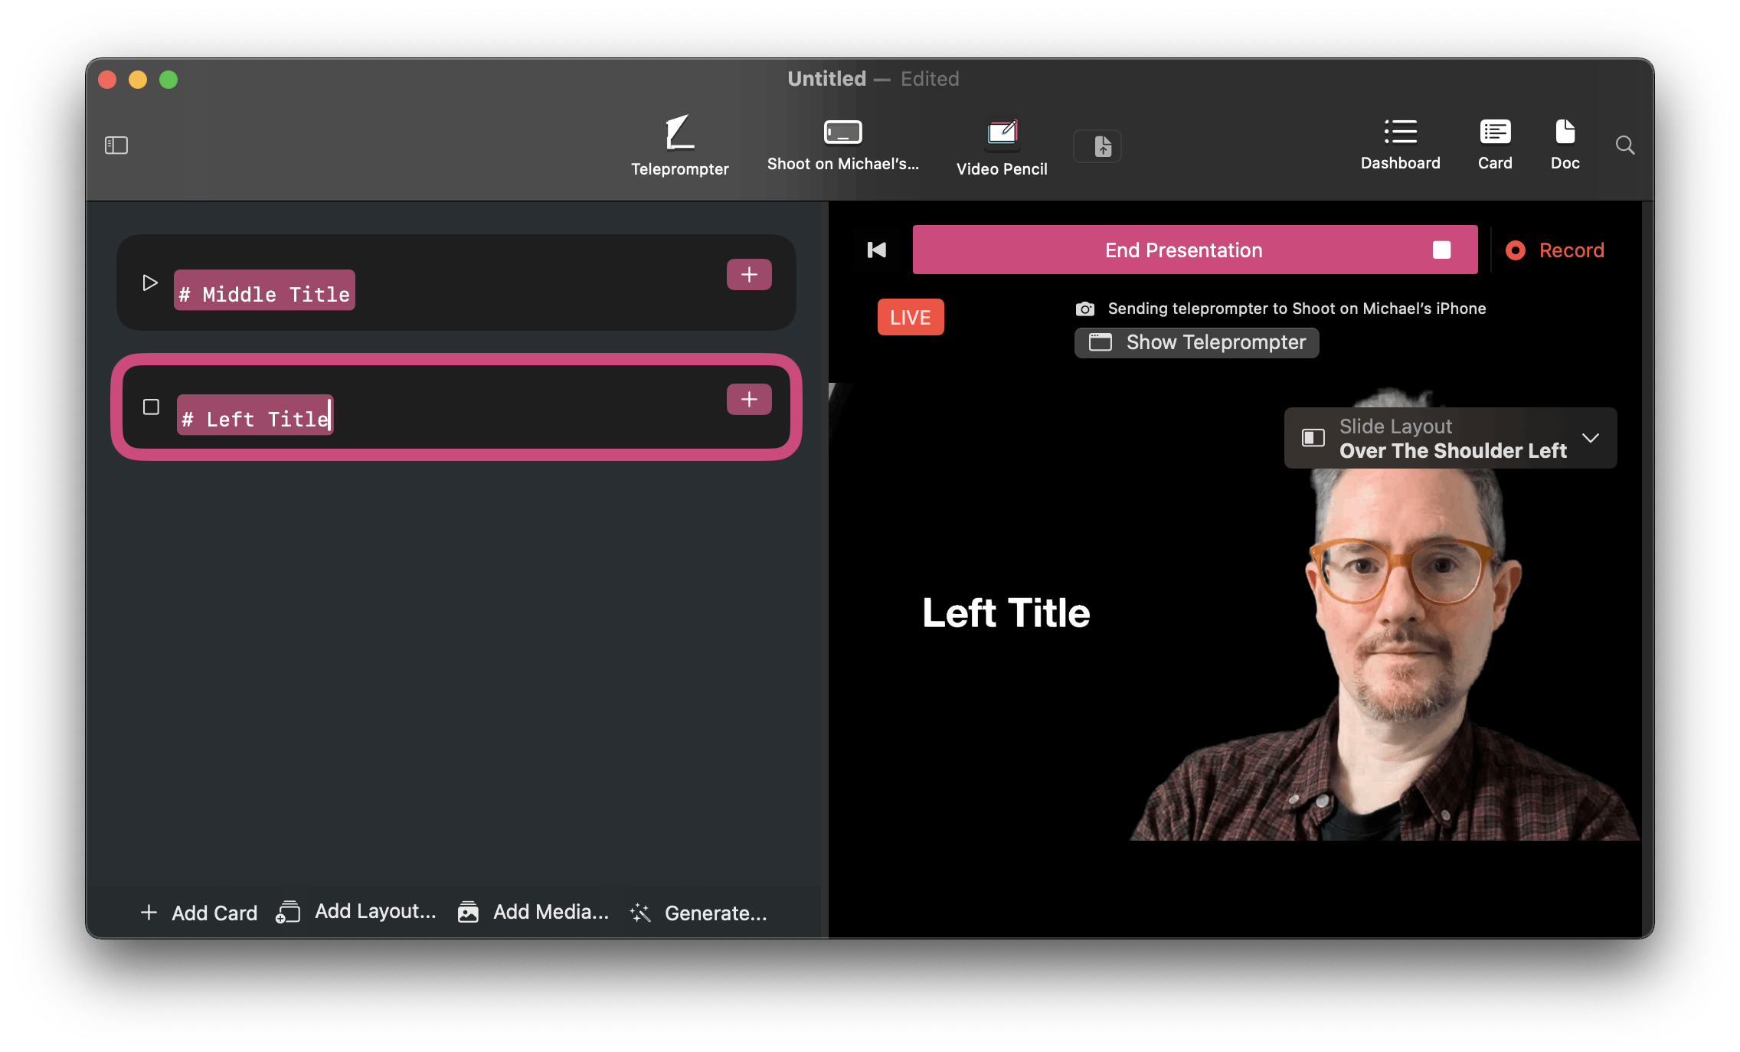The width and height of the screenshot is (1740, 1052).
Task: Open the Generate options
Action: [x=698, y=913]
